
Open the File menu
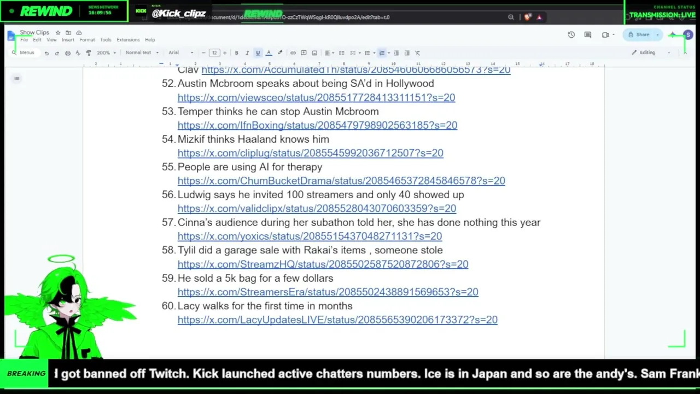pos(24,40)
